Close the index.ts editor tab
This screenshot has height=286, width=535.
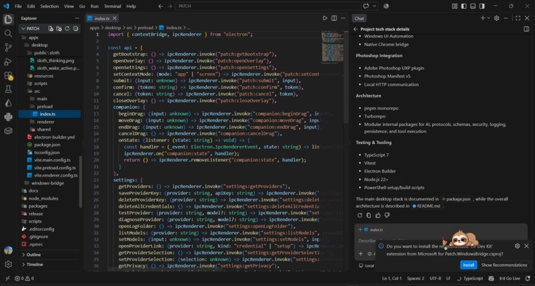point(115,18)
